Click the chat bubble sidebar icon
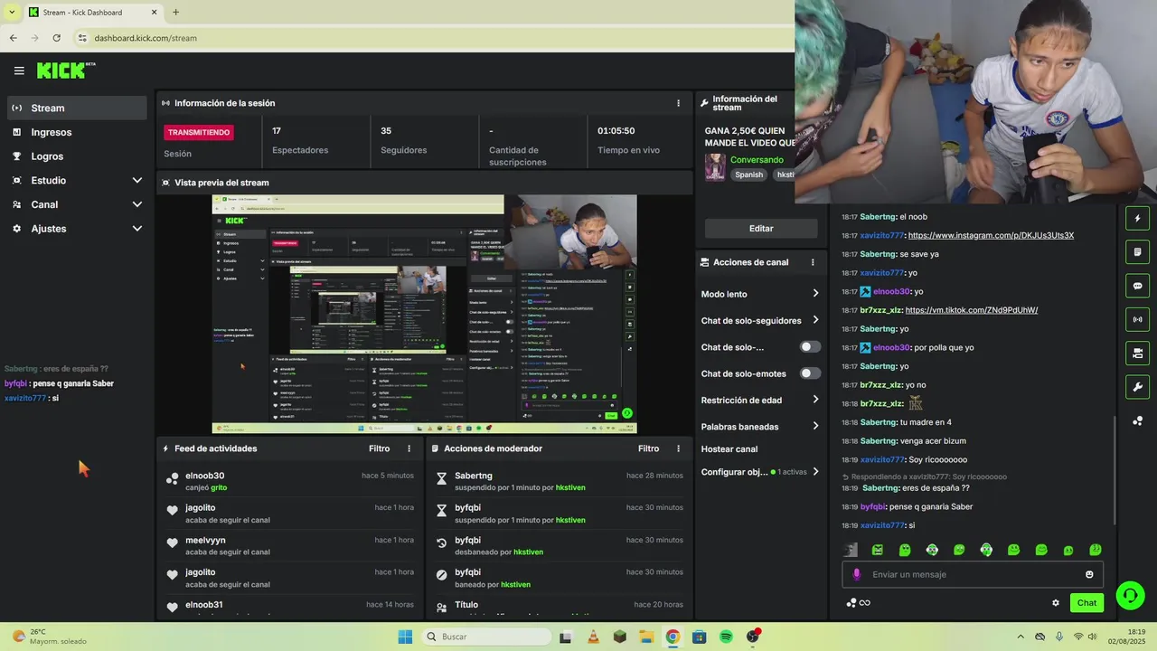This screenshot has width=1157, height=651. tap(1137, 286)
